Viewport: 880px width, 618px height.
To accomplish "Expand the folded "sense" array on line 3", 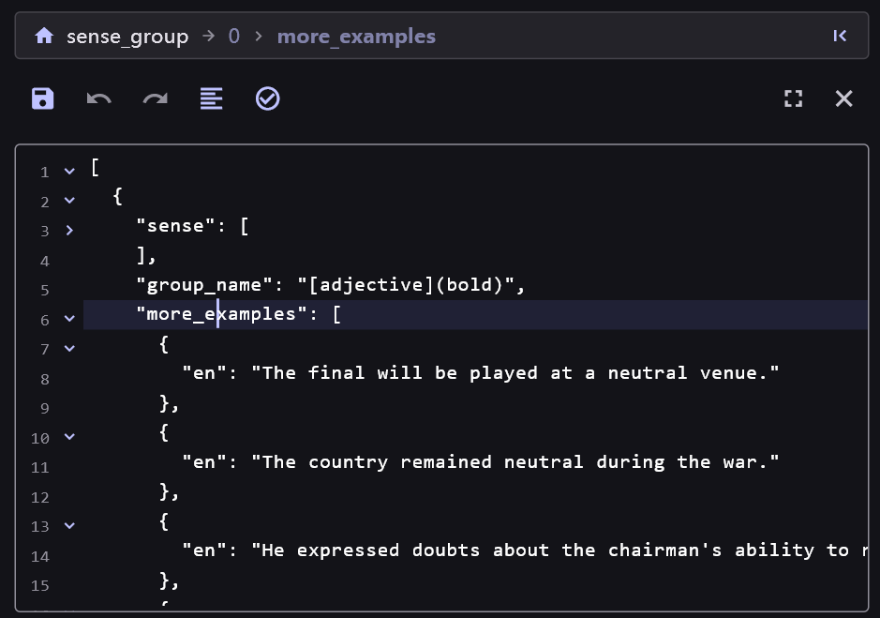I will click(x=69, y=230).
